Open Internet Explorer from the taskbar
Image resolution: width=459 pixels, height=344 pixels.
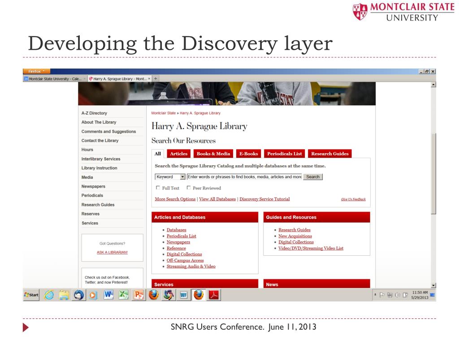tap(49, 295)
